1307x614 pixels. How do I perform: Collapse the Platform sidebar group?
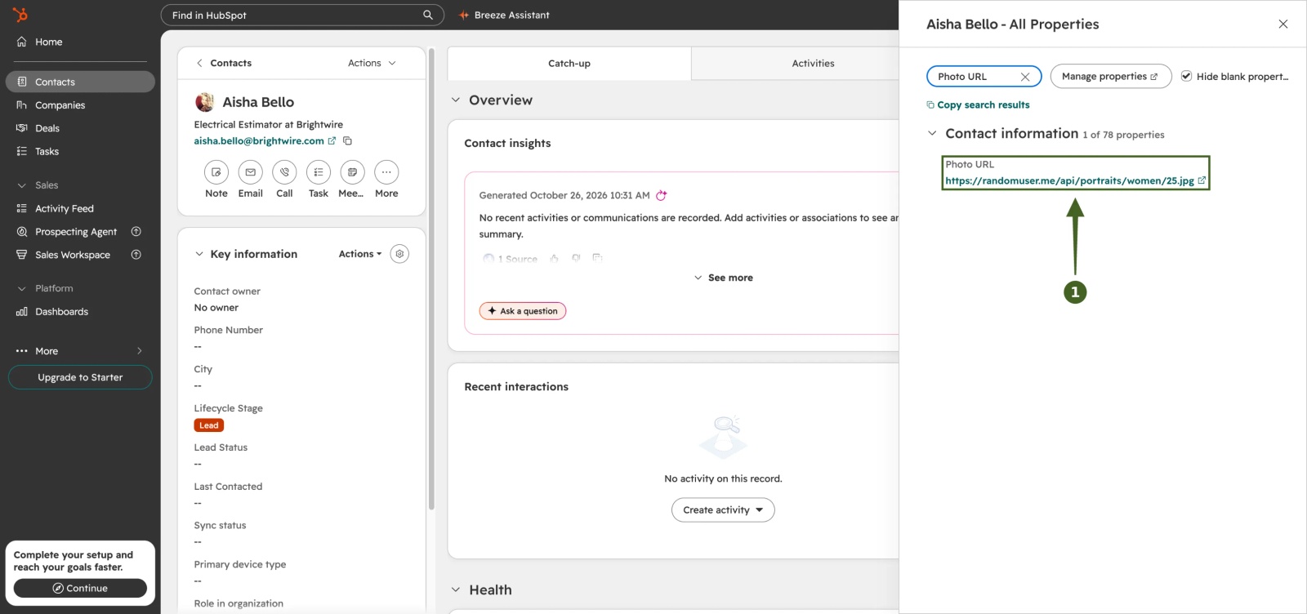coord(22,288)
